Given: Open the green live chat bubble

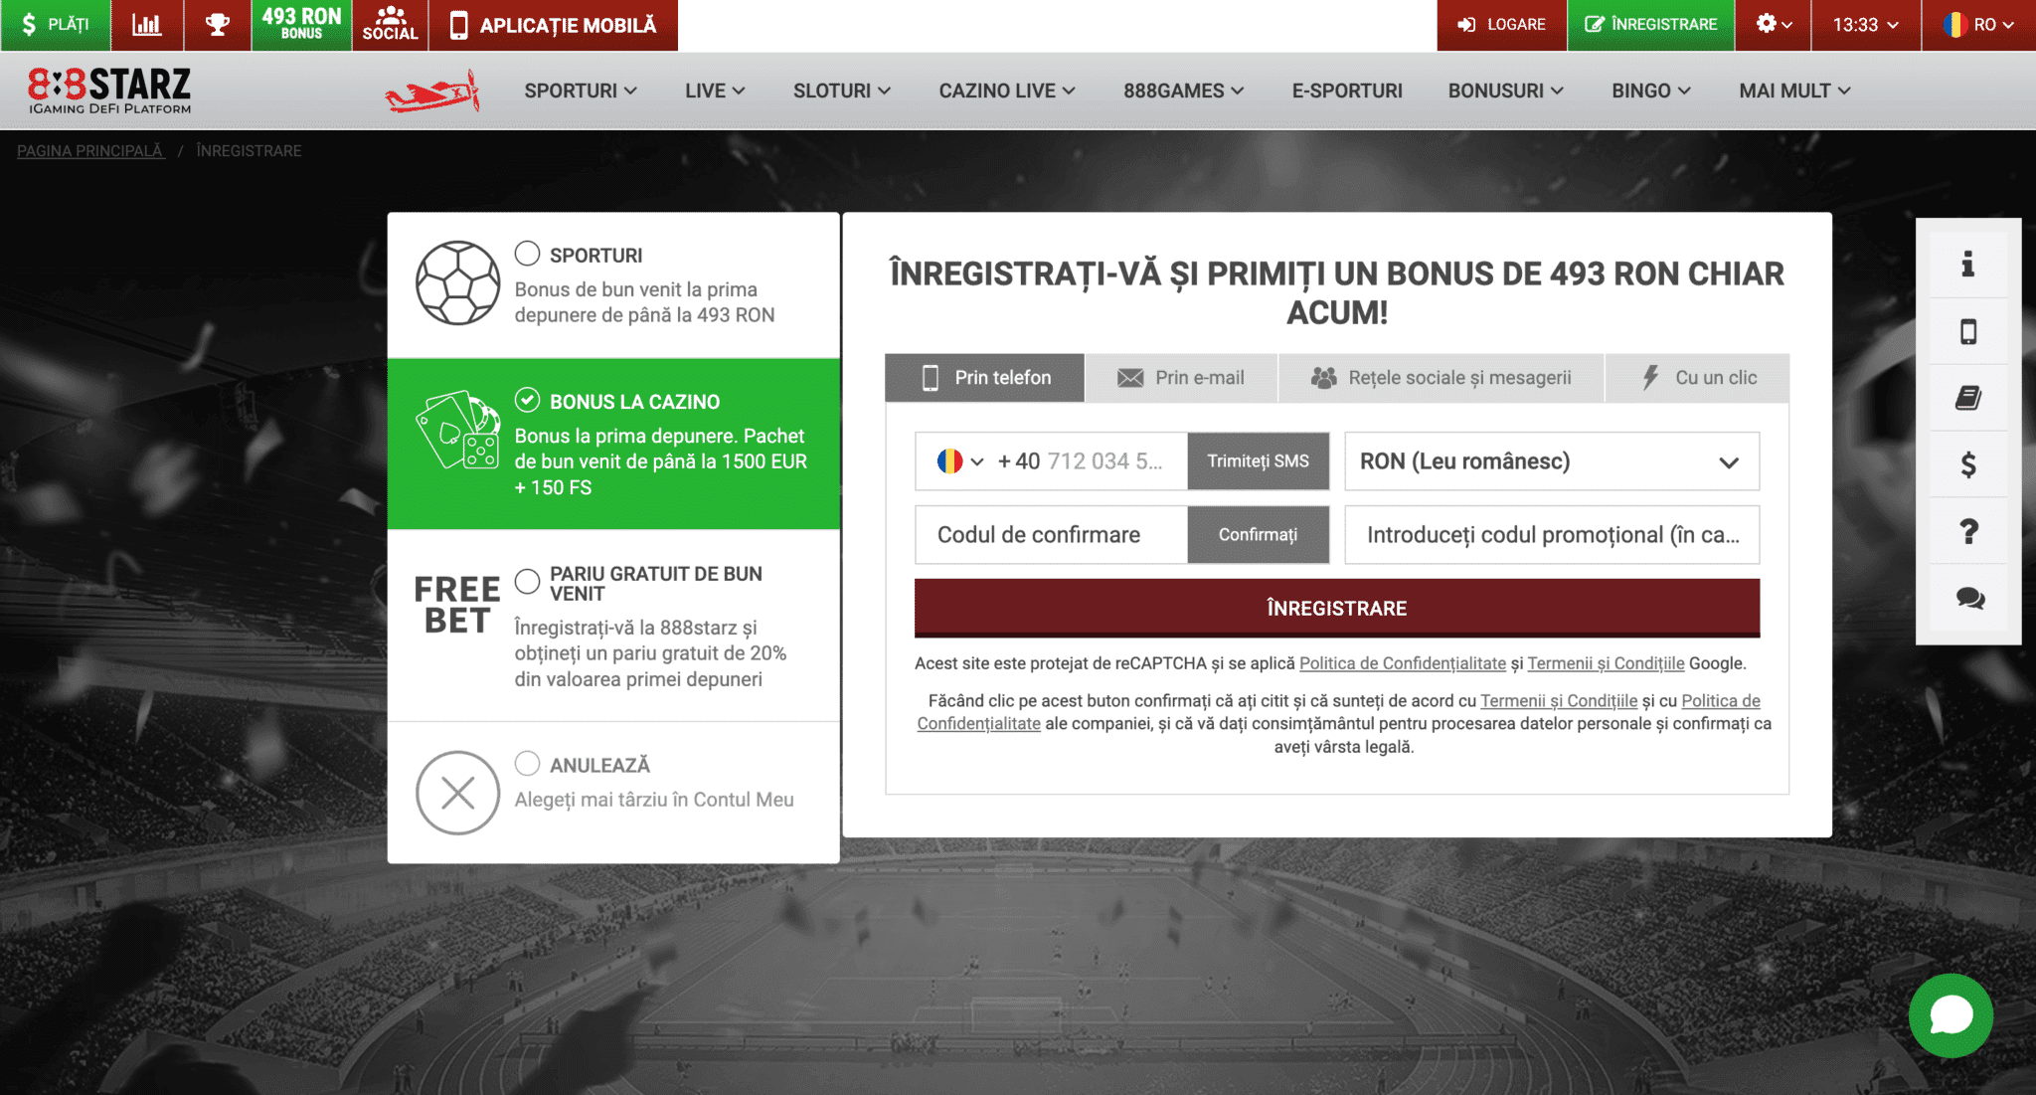Looking at the screenshot, I should pyautogui.click(x=1951, y=1015).
